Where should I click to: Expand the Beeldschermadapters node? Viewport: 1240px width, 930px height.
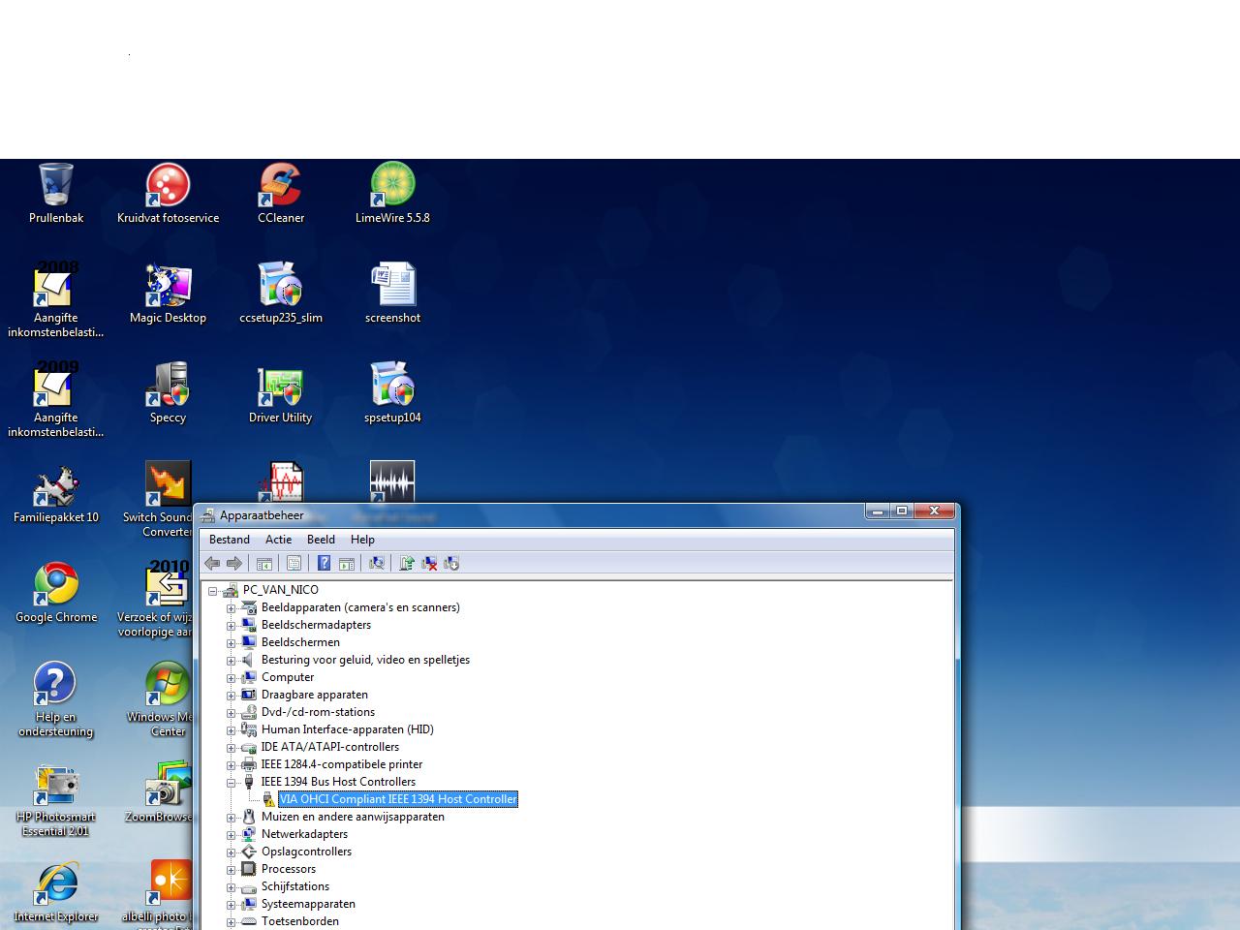[232, 625]
